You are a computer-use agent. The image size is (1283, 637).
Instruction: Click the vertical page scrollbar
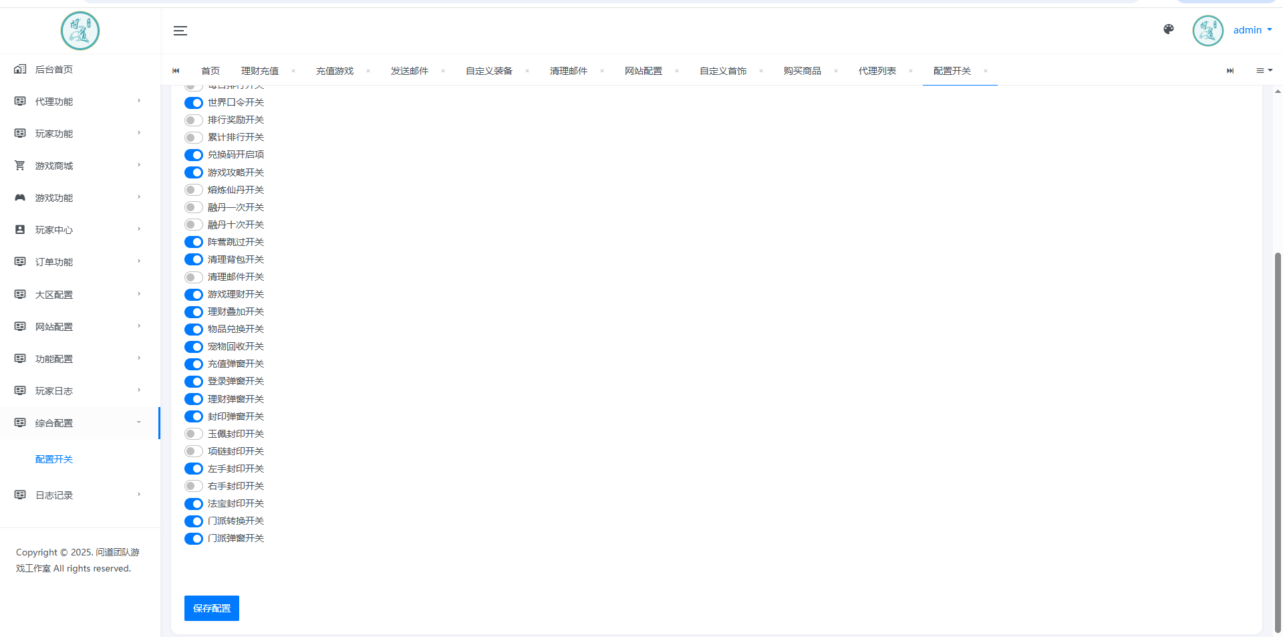point(1278,441)
